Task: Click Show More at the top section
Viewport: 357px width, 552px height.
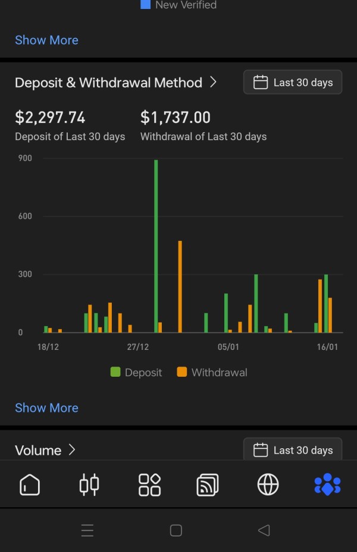Action: [46, 40]
